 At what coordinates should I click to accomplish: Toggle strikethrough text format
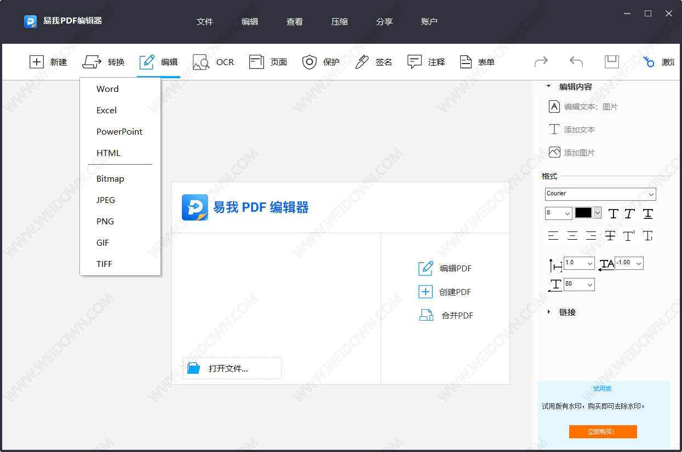coord(610,236)
